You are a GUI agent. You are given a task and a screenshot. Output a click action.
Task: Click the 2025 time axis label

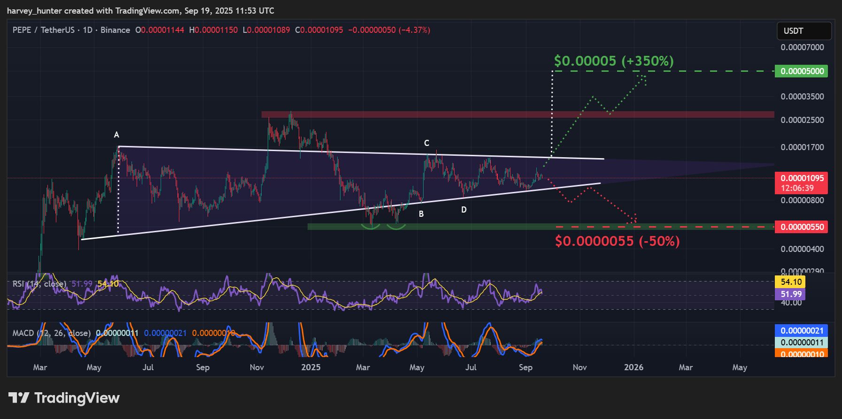coord(311,367)
